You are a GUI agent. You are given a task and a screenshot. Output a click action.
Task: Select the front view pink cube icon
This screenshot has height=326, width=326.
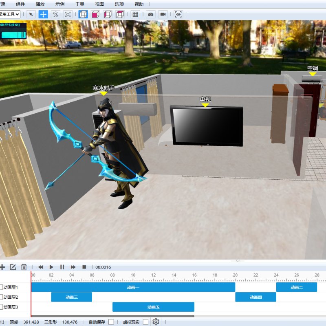(95, 14)
